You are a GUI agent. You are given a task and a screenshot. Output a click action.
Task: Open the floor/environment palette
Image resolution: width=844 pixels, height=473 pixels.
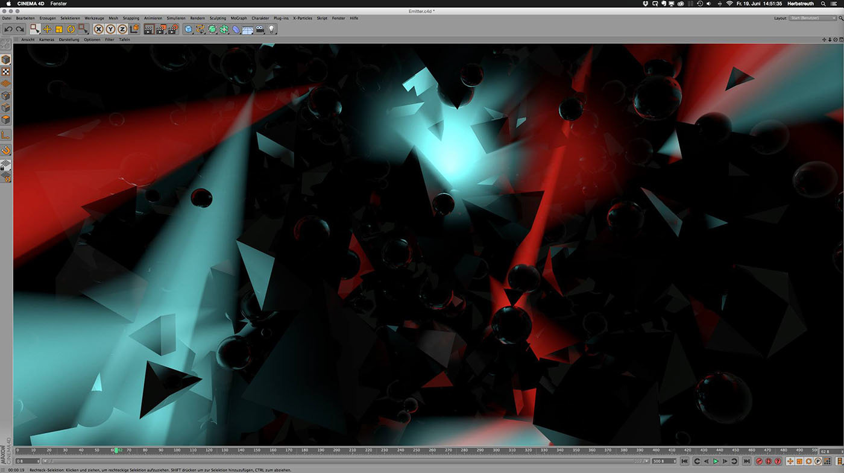pos(248,29)
